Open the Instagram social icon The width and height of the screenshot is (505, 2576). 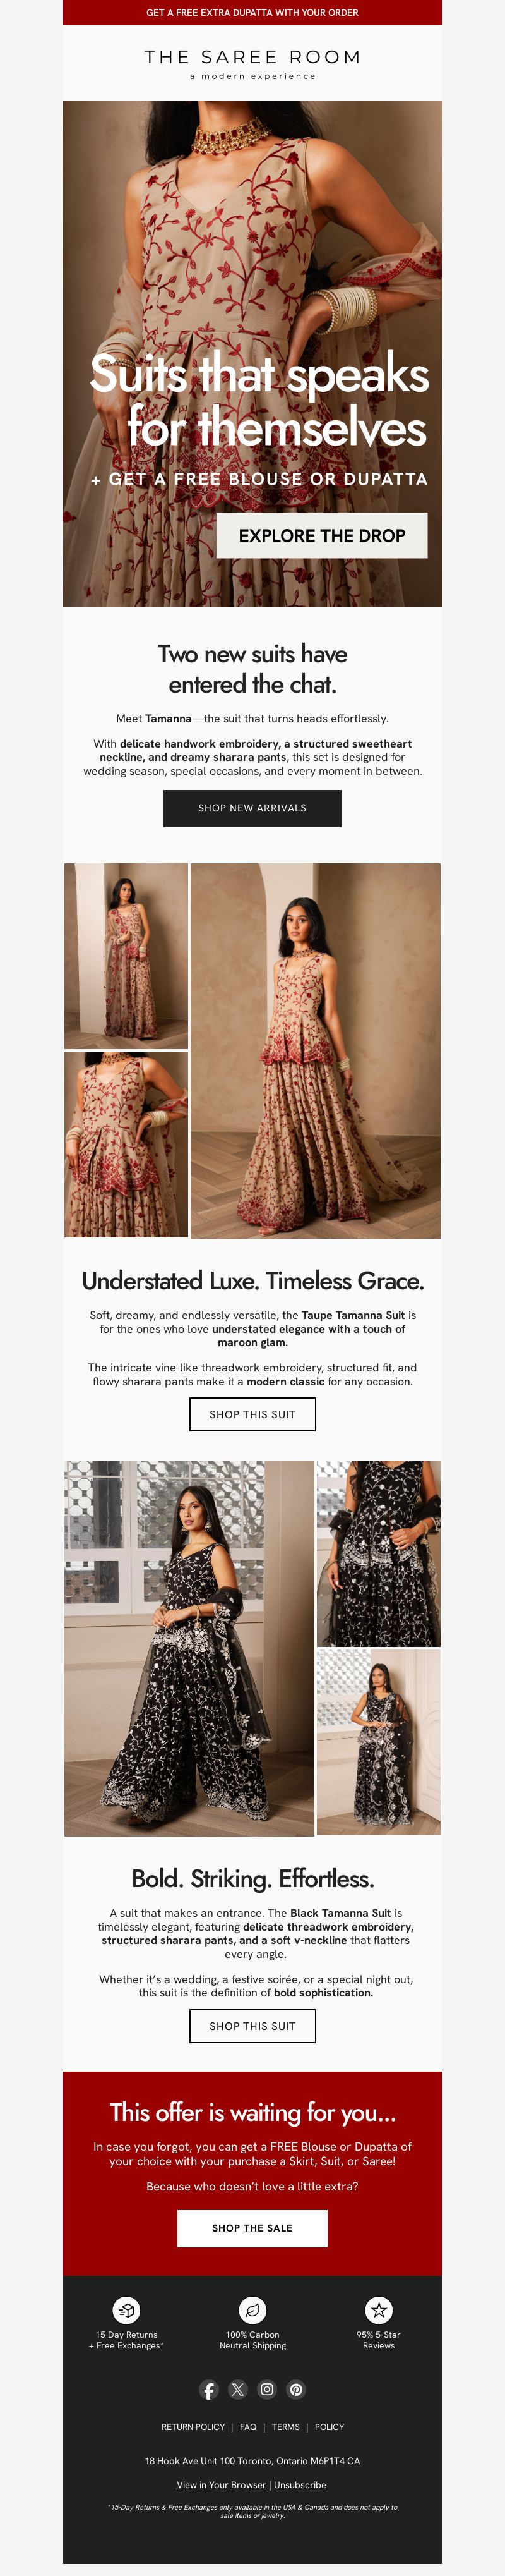point(268,2389)
